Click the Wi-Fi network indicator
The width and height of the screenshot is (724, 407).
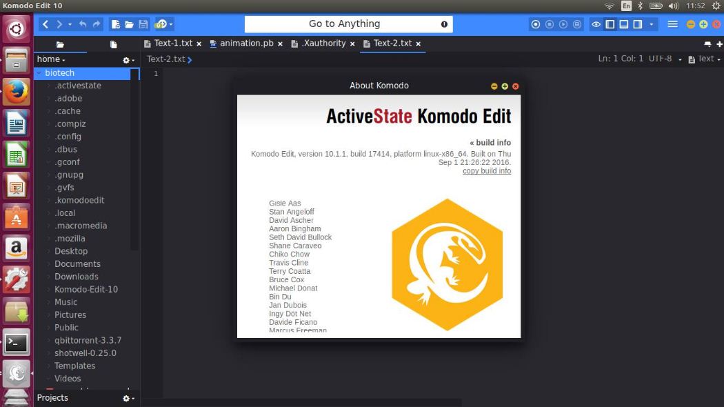click(x=610, y=6)
